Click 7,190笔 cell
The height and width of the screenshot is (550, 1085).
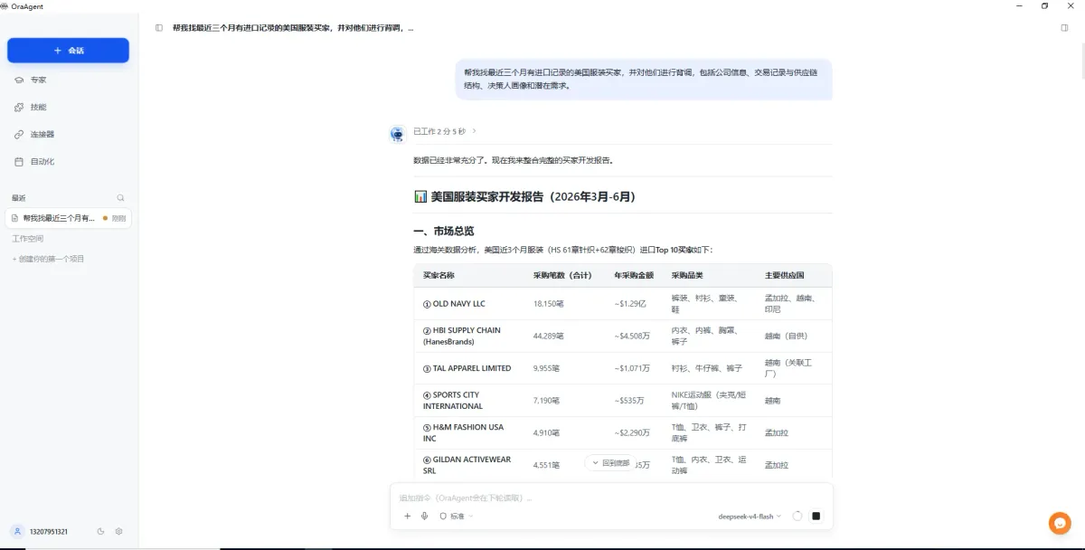point(546,400)
